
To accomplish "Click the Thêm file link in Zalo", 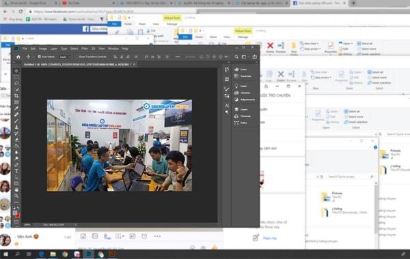I will pos(270,239).
